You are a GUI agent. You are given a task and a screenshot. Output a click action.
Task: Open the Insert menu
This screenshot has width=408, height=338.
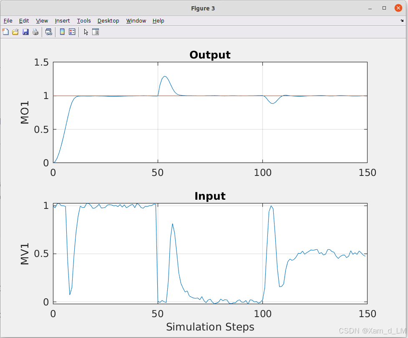tap(62, 20)
